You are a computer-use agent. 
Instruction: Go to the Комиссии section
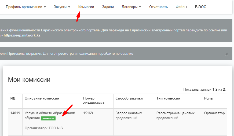[86, 7]
